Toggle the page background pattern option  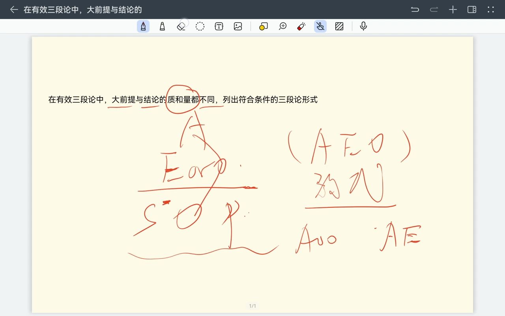[339, 26]
